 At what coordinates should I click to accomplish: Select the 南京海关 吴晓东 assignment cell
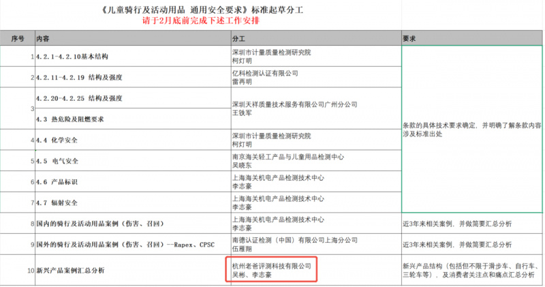click(290, 162)
